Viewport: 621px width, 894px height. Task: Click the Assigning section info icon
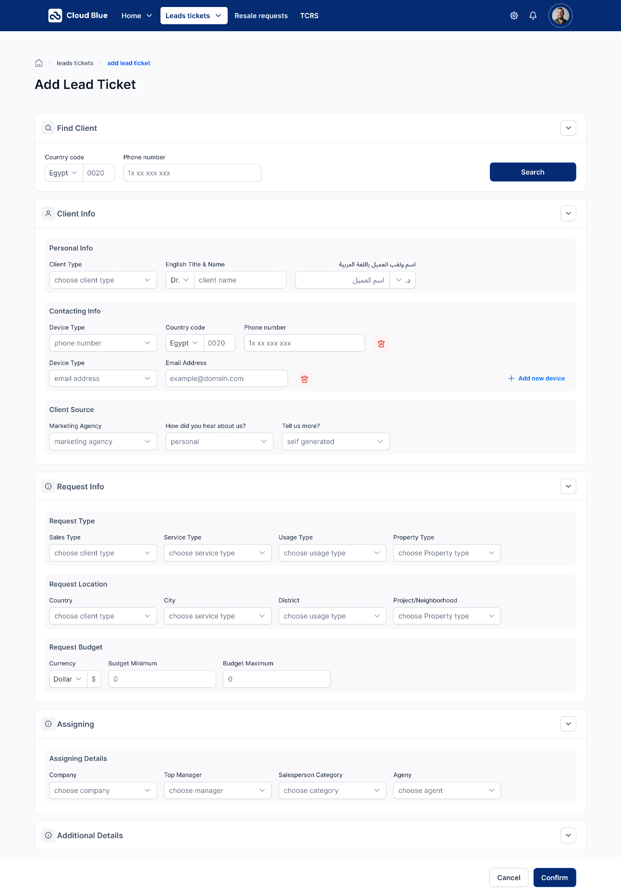[x=48, y=724]
